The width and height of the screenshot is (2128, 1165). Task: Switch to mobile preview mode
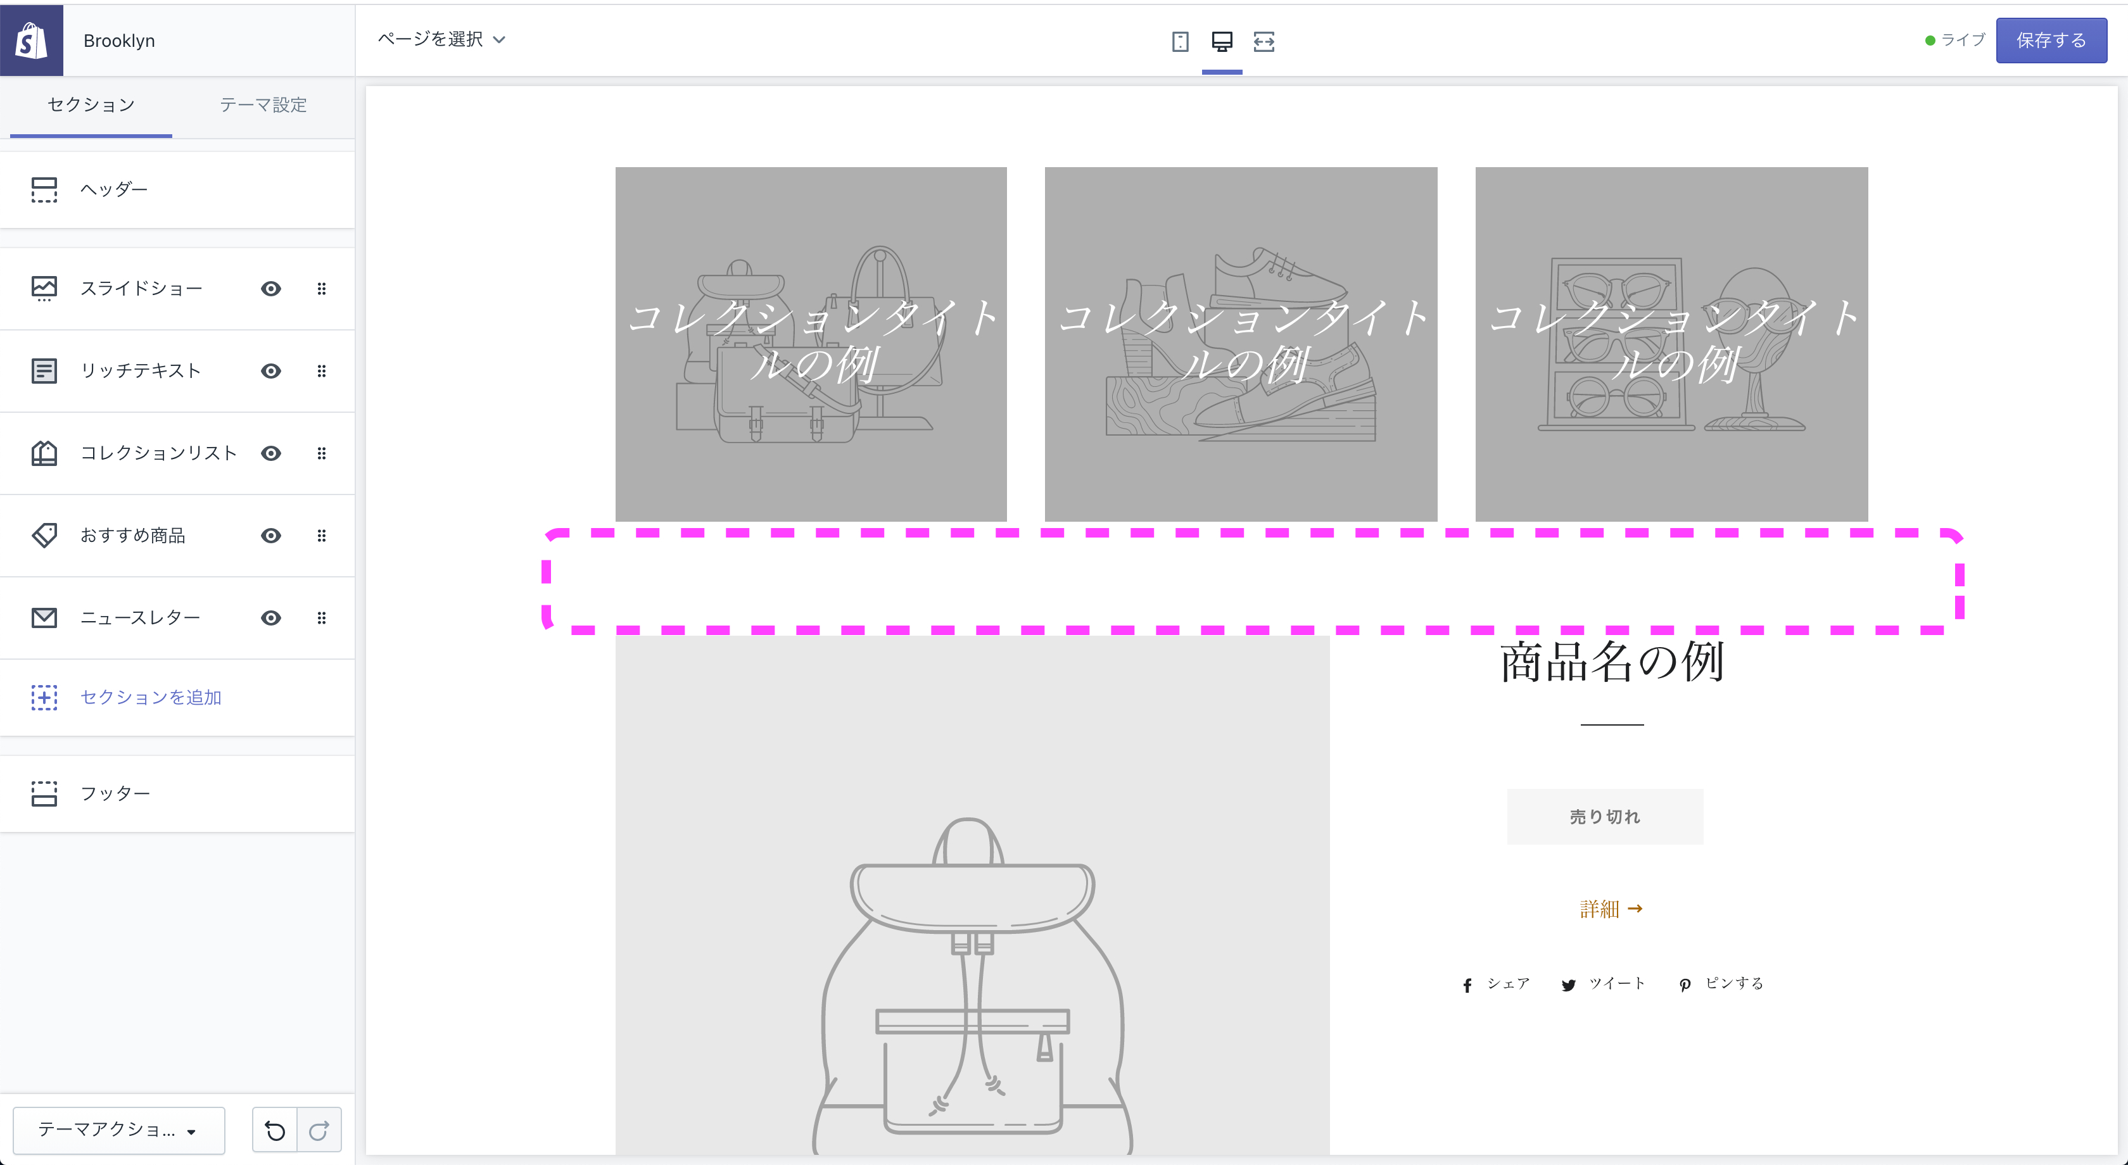coord(1180,41)
